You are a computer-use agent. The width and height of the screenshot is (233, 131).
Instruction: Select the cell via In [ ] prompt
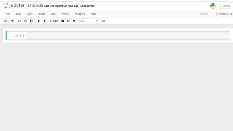[x=20, y=36]
